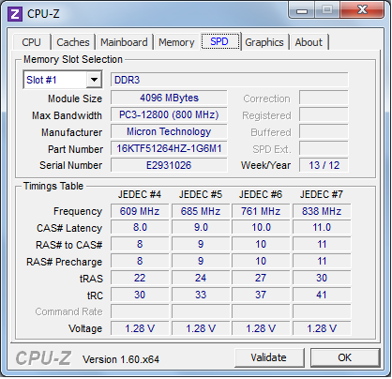Screen dimensions: 392x379
Task: Click tRC value 33
Action: click(201, 295)
